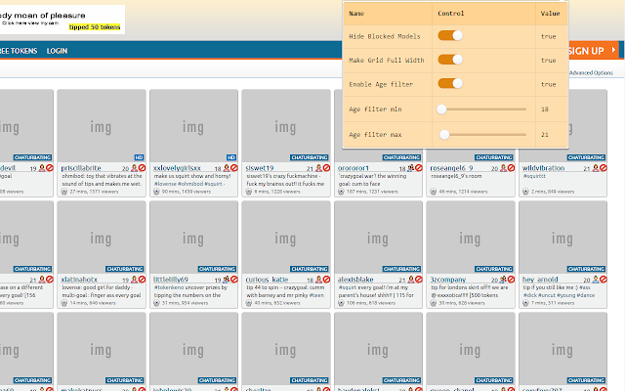The width and height of the screenshot is (625, 391).
Task: Open the hey_arnold username link
Action: [x=540, y=280]
